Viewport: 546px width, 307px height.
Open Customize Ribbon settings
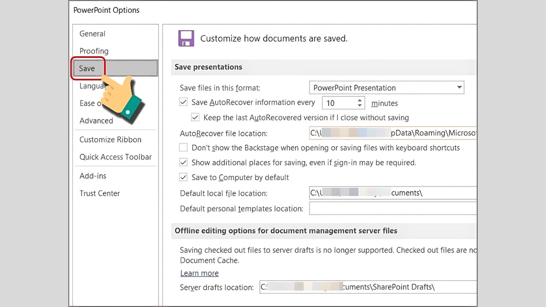click(x=111, y=140)
